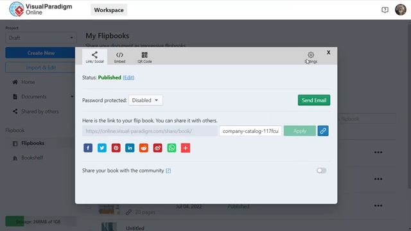
Task: Open Shared by others in sidebar
Action: (x=40, y=111)
